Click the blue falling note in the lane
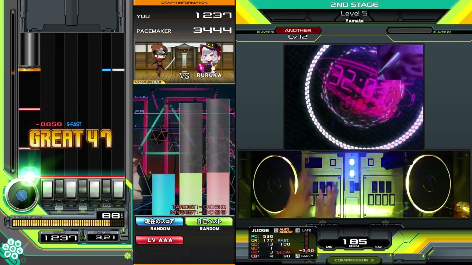This screenshot has height=265, width=472. (106, 70)
